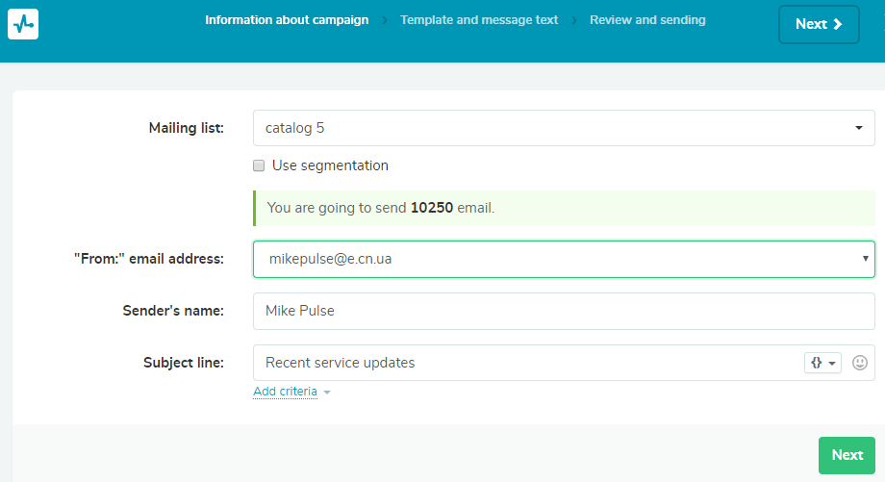The height and width of the screenshot is (482, 885).
Task: Expand the Add criteria caret
Action: pyautogui.click(x=327, y=393)
